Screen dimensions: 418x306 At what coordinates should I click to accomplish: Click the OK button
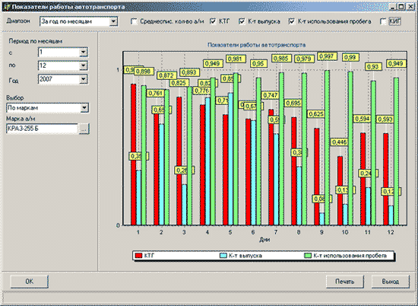pyautogui.click(x=30, y=282)
